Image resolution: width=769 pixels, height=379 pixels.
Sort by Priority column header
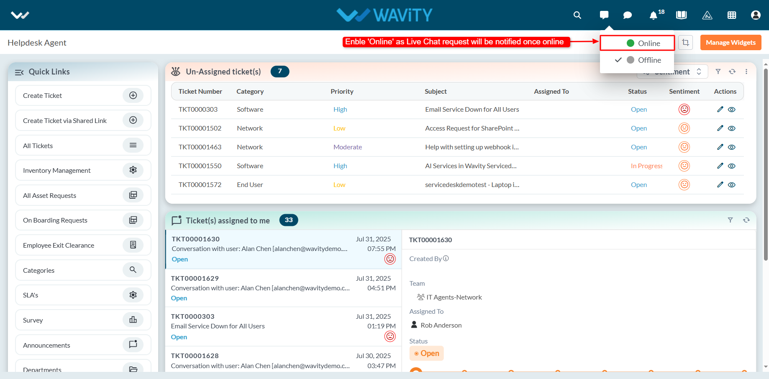[342, 91]
